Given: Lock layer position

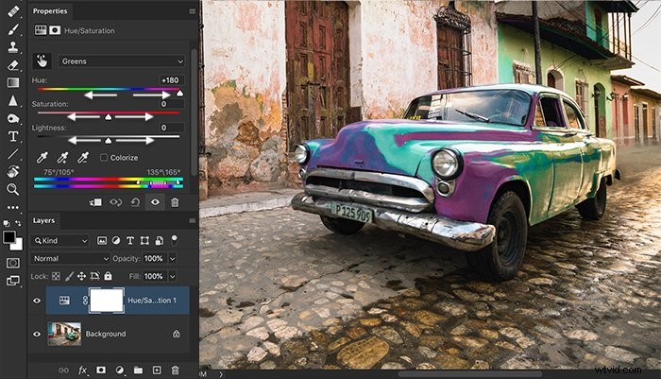Looking at the screenshot, I should [82, 276].
